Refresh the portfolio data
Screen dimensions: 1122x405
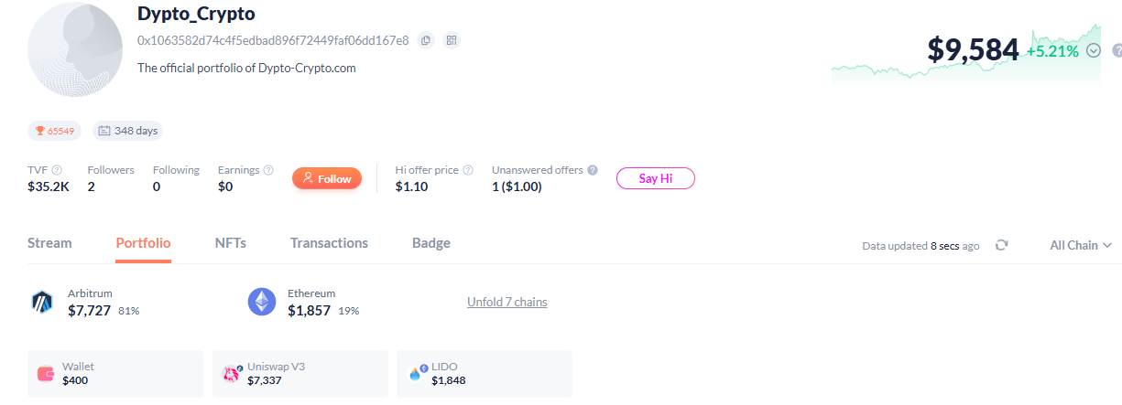pyautogui.click(x=1002, y=245)
